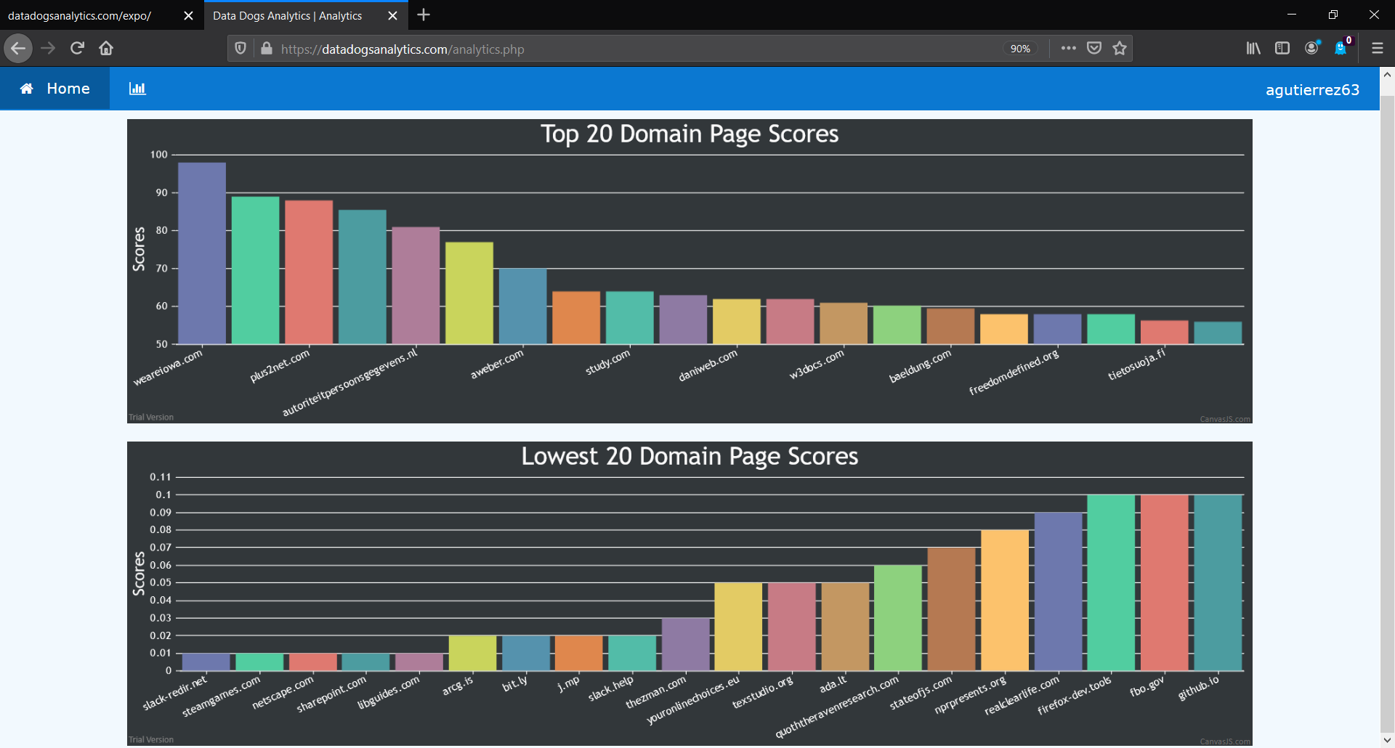Click the CanvasJS.com credit in bottom chart
The image size is (1395, 748).
(x=1225, y=741)
